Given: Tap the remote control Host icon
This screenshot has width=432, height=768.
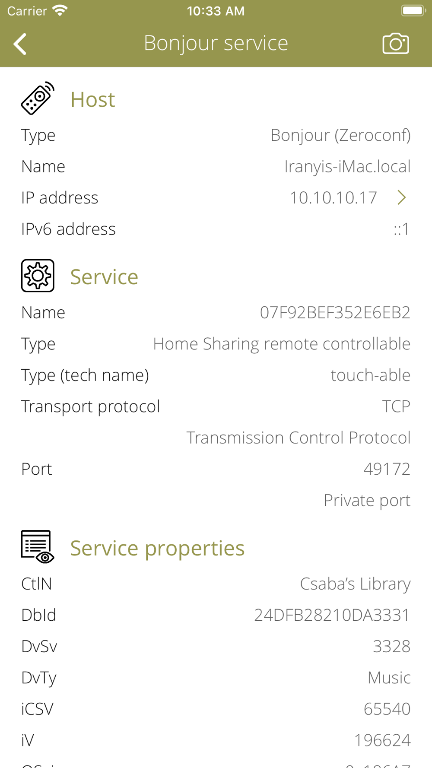Looking at the screenshot, I should point(38,98).
